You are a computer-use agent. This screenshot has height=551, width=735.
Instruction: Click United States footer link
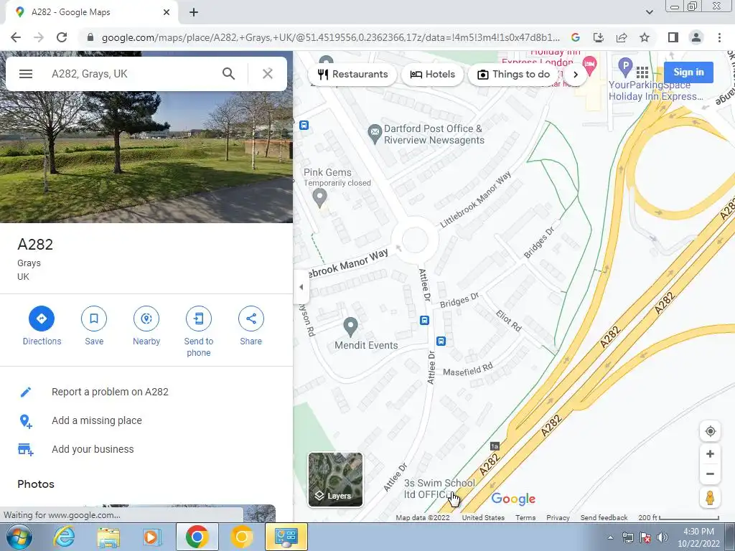coord(483,518)
